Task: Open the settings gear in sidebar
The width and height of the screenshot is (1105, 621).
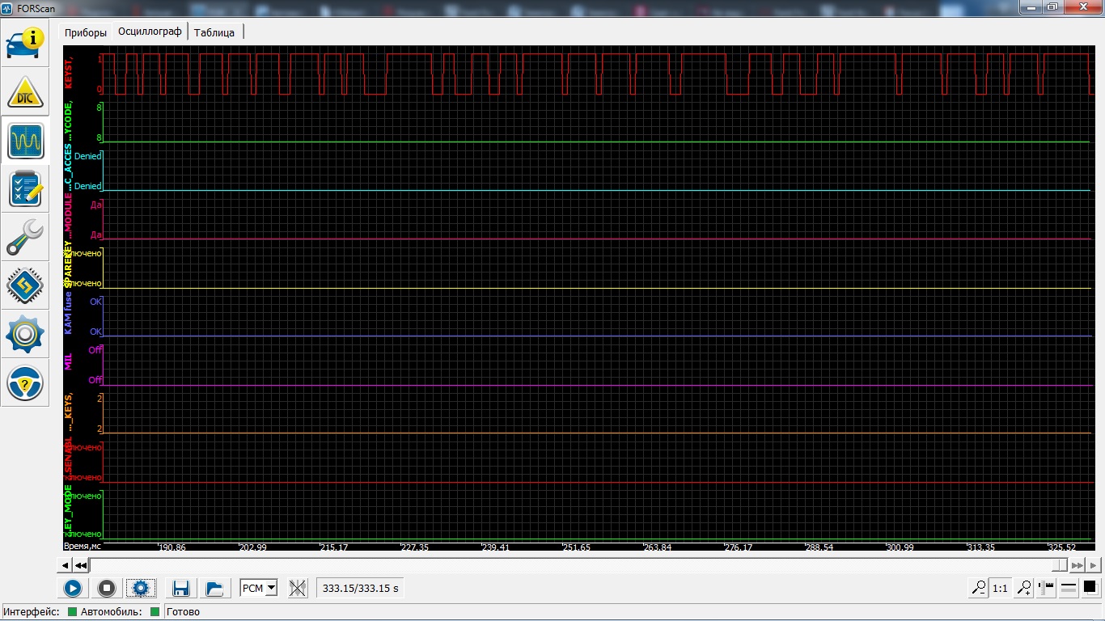Action: (x=25, y=335)
